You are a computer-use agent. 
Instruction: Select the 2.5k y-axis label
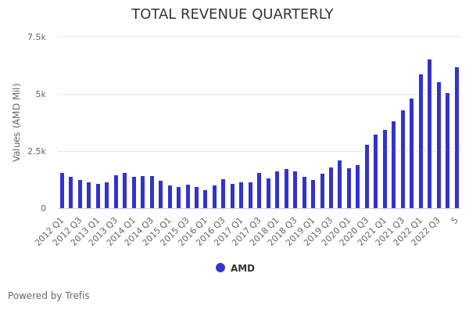37,151
